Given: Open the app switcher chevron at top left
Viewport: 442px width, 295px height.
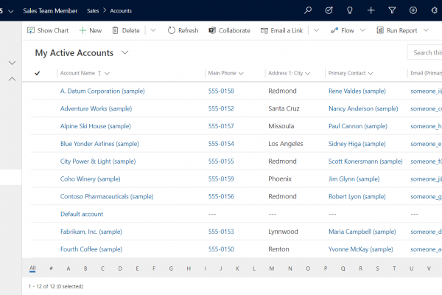Looking at the screenshot, I should (11, 11).
